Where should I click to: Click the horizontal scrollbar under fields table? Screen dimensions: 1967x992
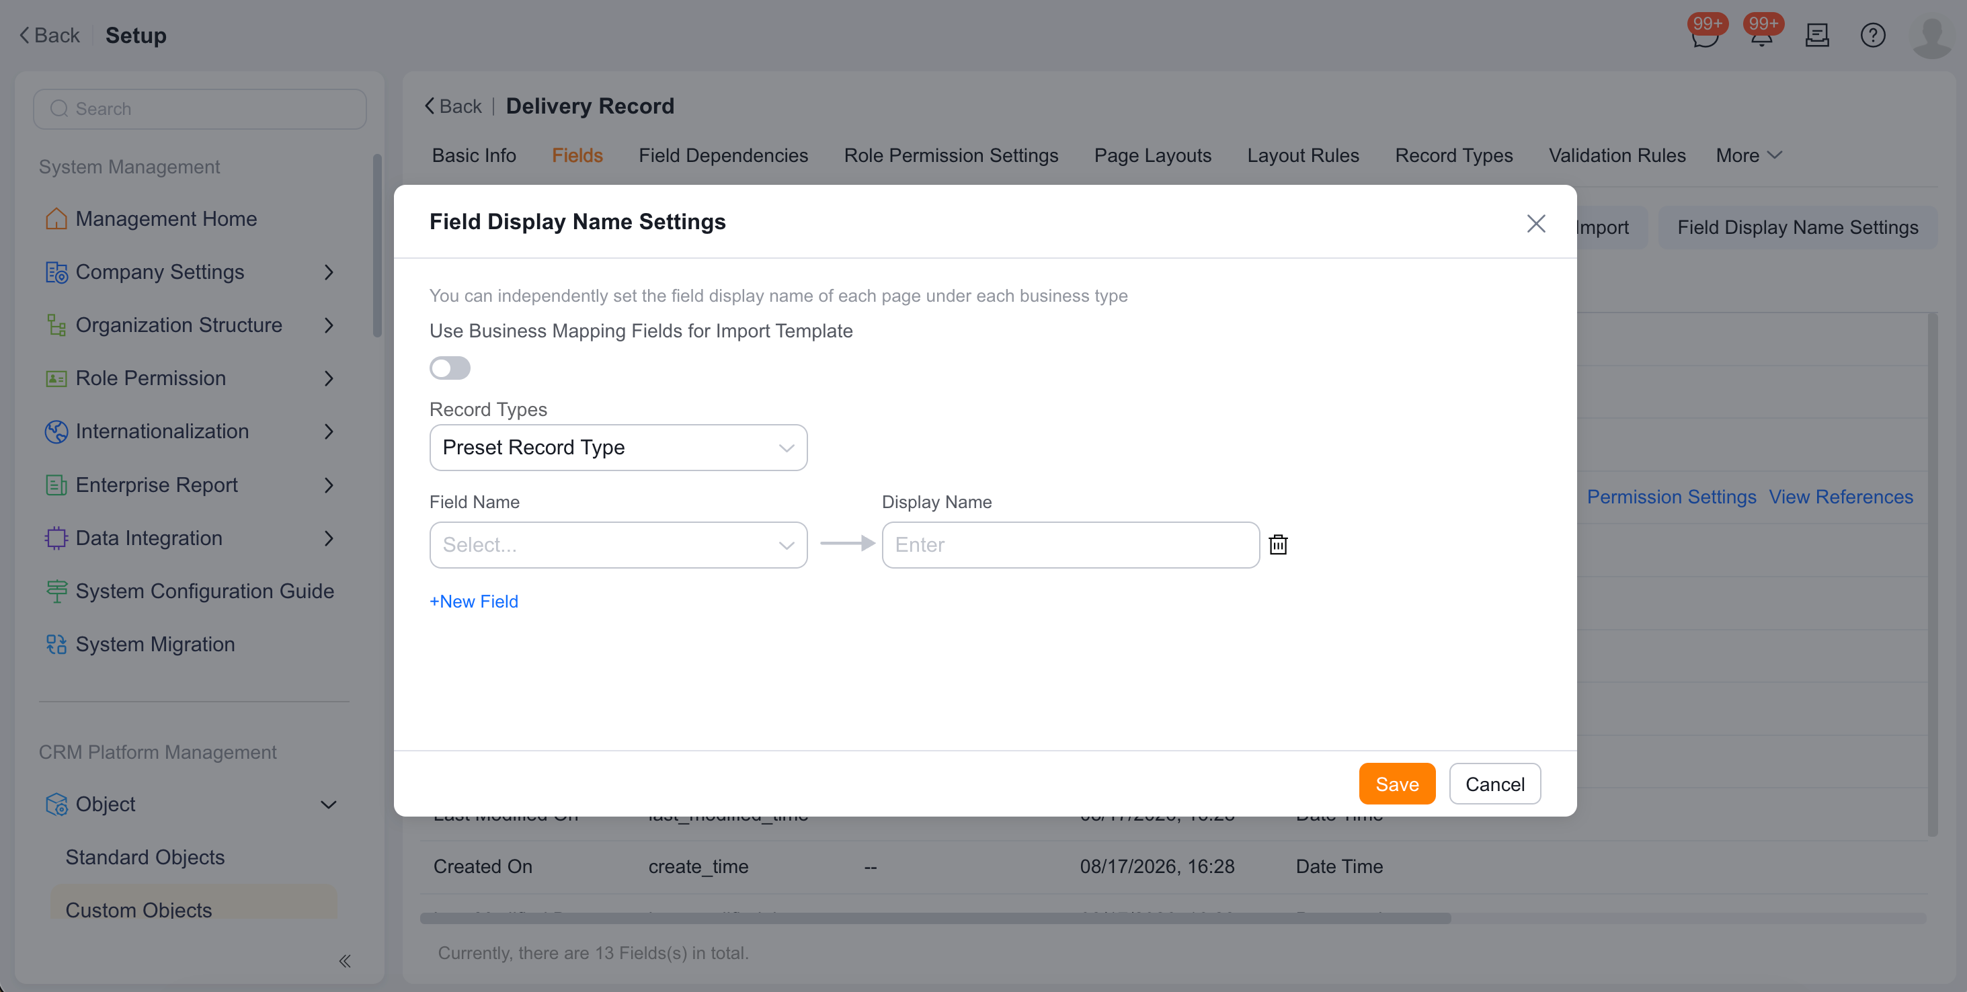pos(934,918)
